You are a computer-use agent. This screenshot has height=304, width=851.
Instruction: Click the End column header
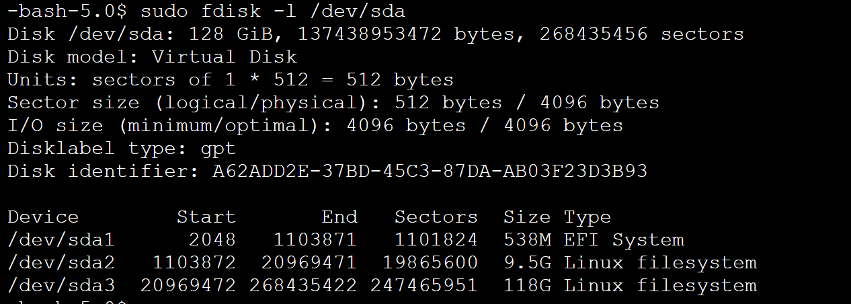point(339,217)
